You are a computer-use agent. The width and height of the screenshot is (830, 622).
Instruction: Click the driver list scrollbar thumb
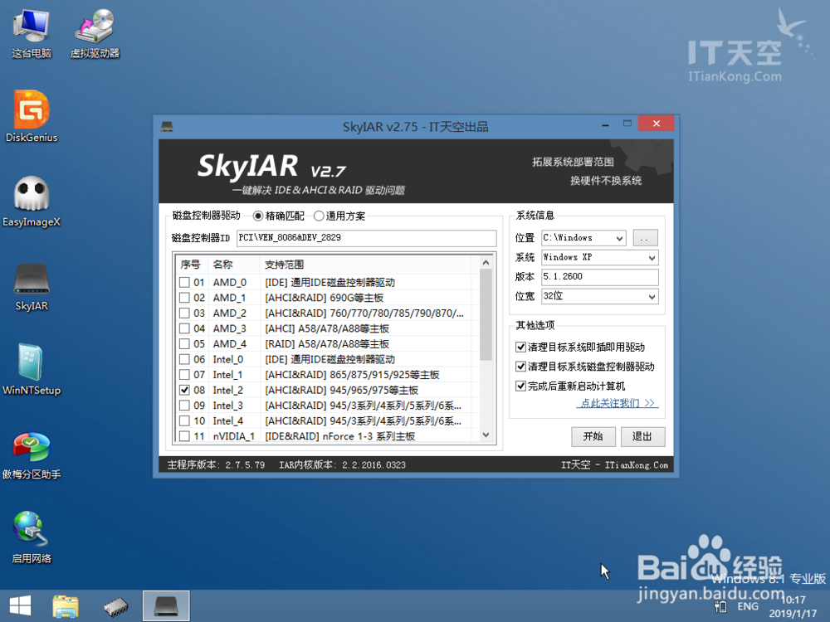click(x=486, y=314)
